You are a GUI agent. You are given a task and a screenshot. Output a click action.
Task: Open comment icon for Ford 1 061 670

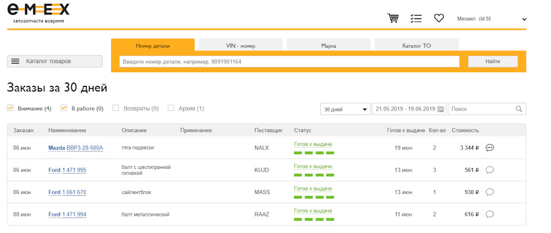point(490,192)
